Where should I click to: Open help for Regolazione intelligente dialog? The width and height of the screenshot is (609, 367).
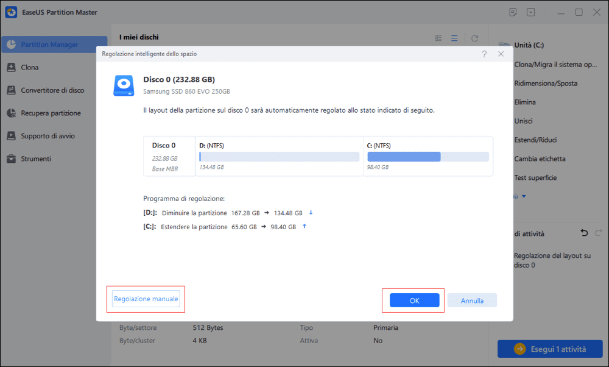[484, 54]
